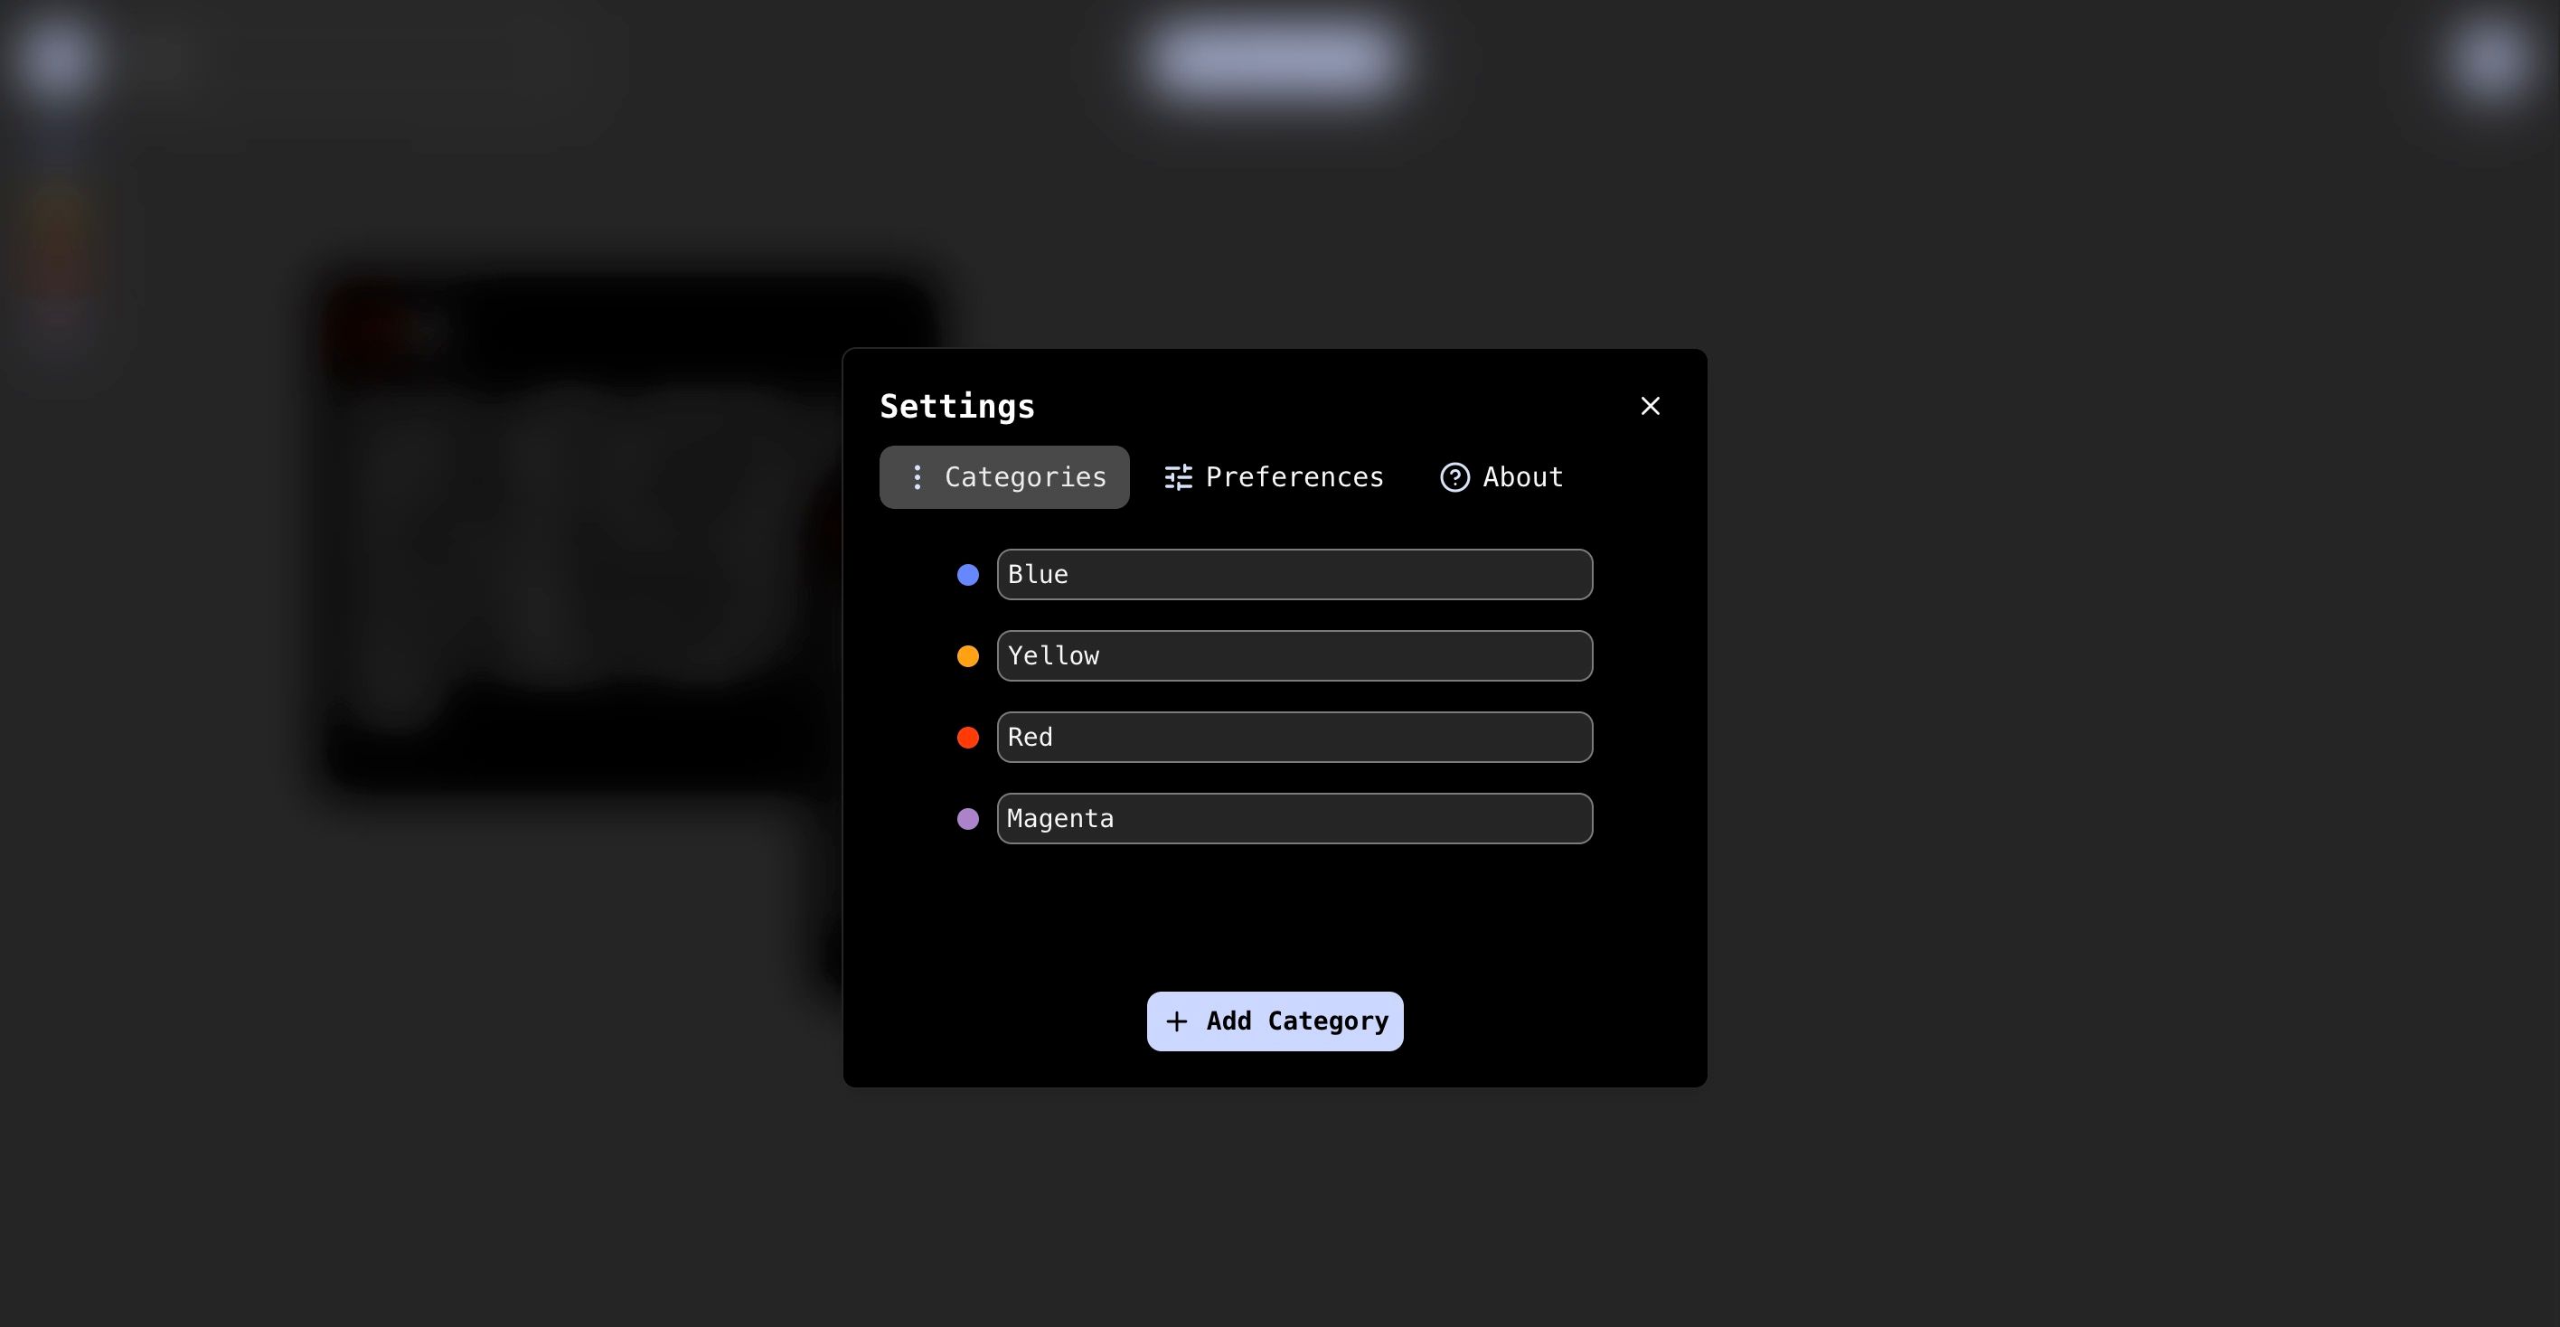Click the blurred icon in top-left corner

pyautogui.click(x=53, y=57)
